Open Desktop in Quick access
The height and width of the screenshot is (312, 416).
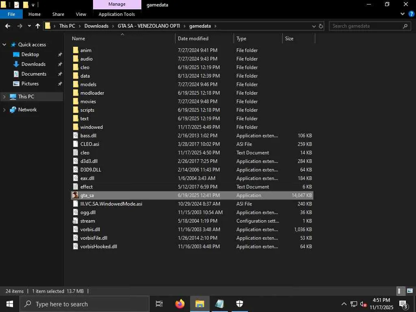pyautogui.click(x=30, y=54)
